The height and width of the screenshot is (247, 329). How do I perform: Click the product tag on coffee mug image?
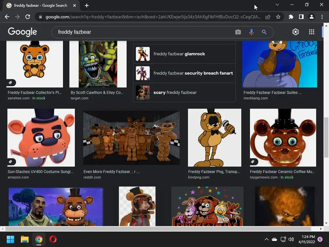coord(253,161)
